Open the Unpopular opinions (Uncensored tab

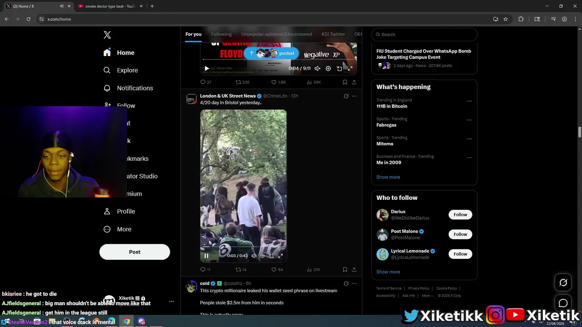(x=276, y=34)
